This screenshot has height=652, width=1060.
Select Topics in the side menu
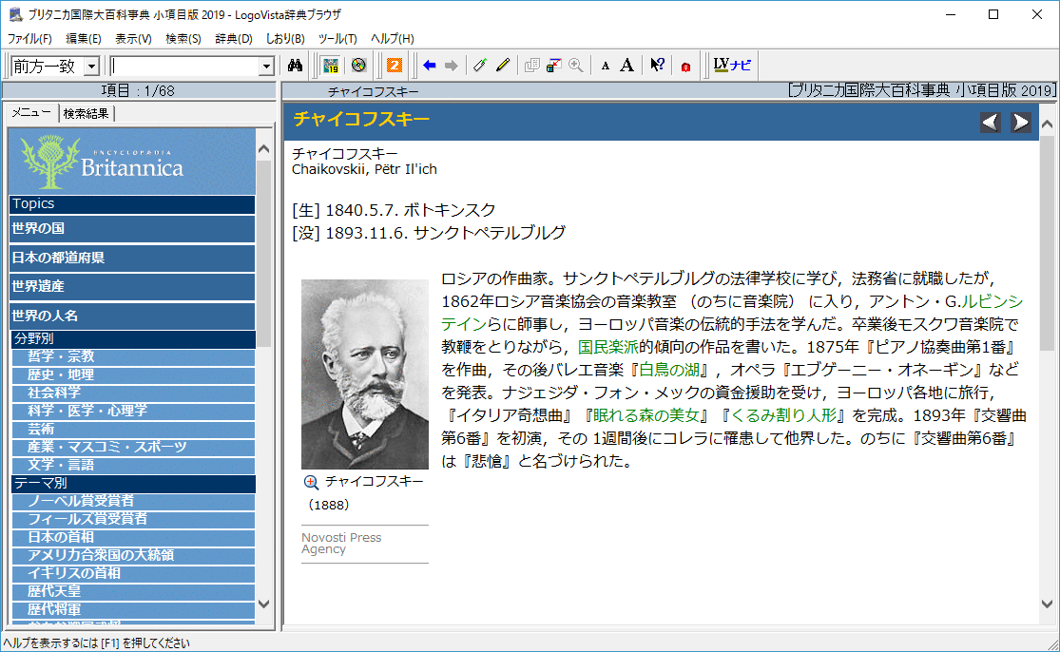pos(132,204)
